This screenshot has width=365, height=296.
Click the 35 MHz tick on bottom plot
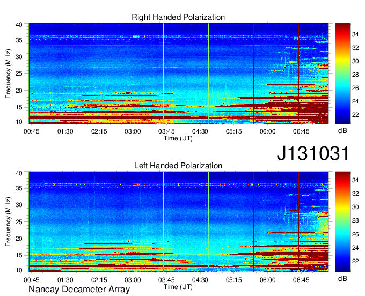(19, 188)
